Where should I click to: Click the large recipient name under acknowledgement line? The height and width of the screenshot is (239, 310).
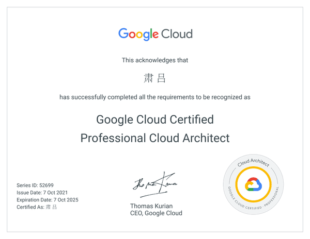tap(154, 78)
